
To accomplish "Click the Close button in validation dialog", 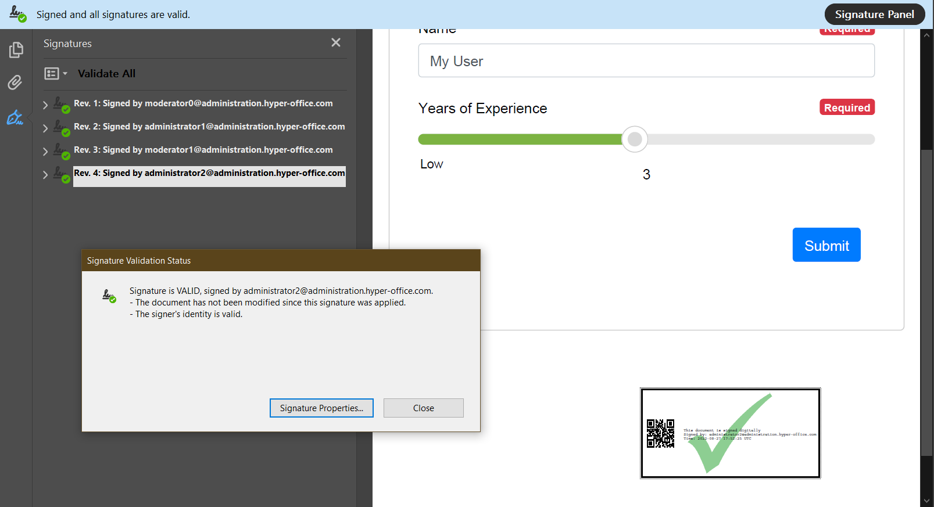I will (x=424, y=408).
